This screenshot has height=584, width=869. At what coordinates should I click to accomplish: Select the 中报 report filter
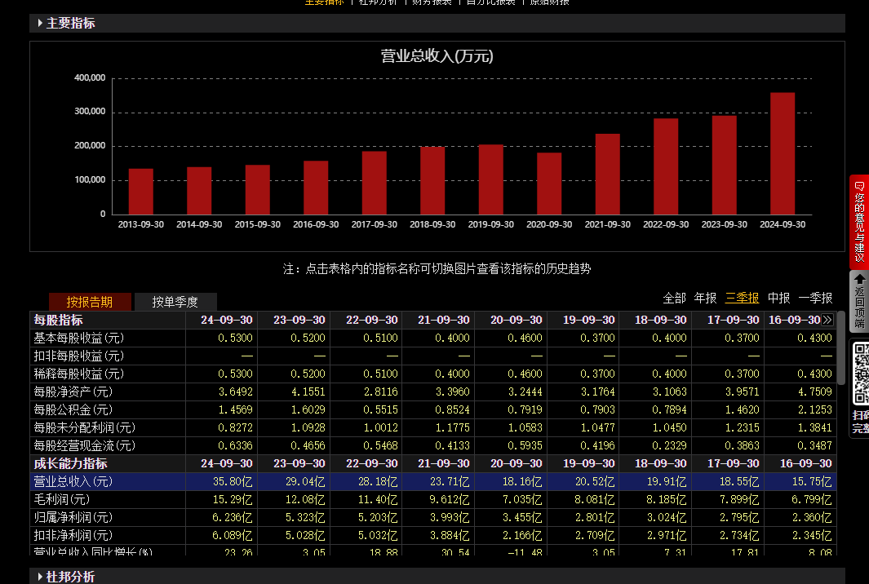pos(778,298)
